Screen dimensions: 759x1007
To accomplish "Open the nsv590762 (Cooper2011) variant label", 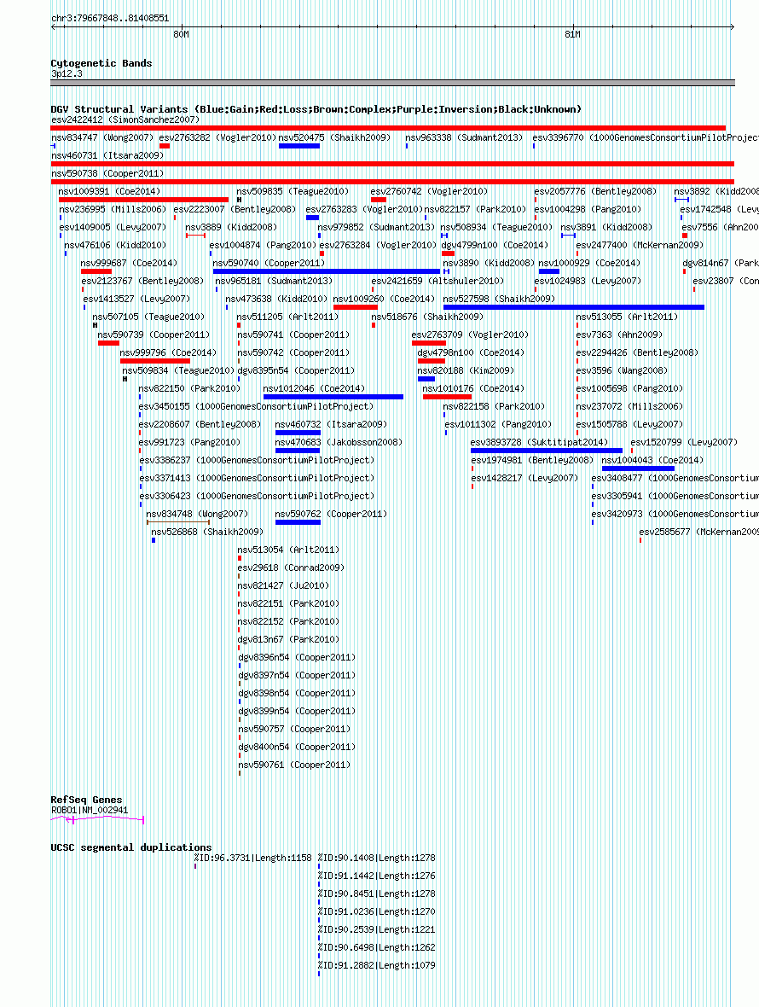I will pyautogui.click(x=331, y=514).
